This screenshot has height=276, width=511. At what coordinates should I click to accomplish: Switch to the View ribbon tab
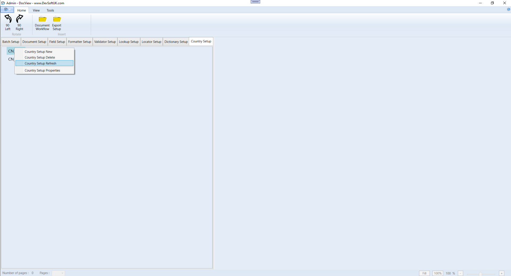point(36,10)
